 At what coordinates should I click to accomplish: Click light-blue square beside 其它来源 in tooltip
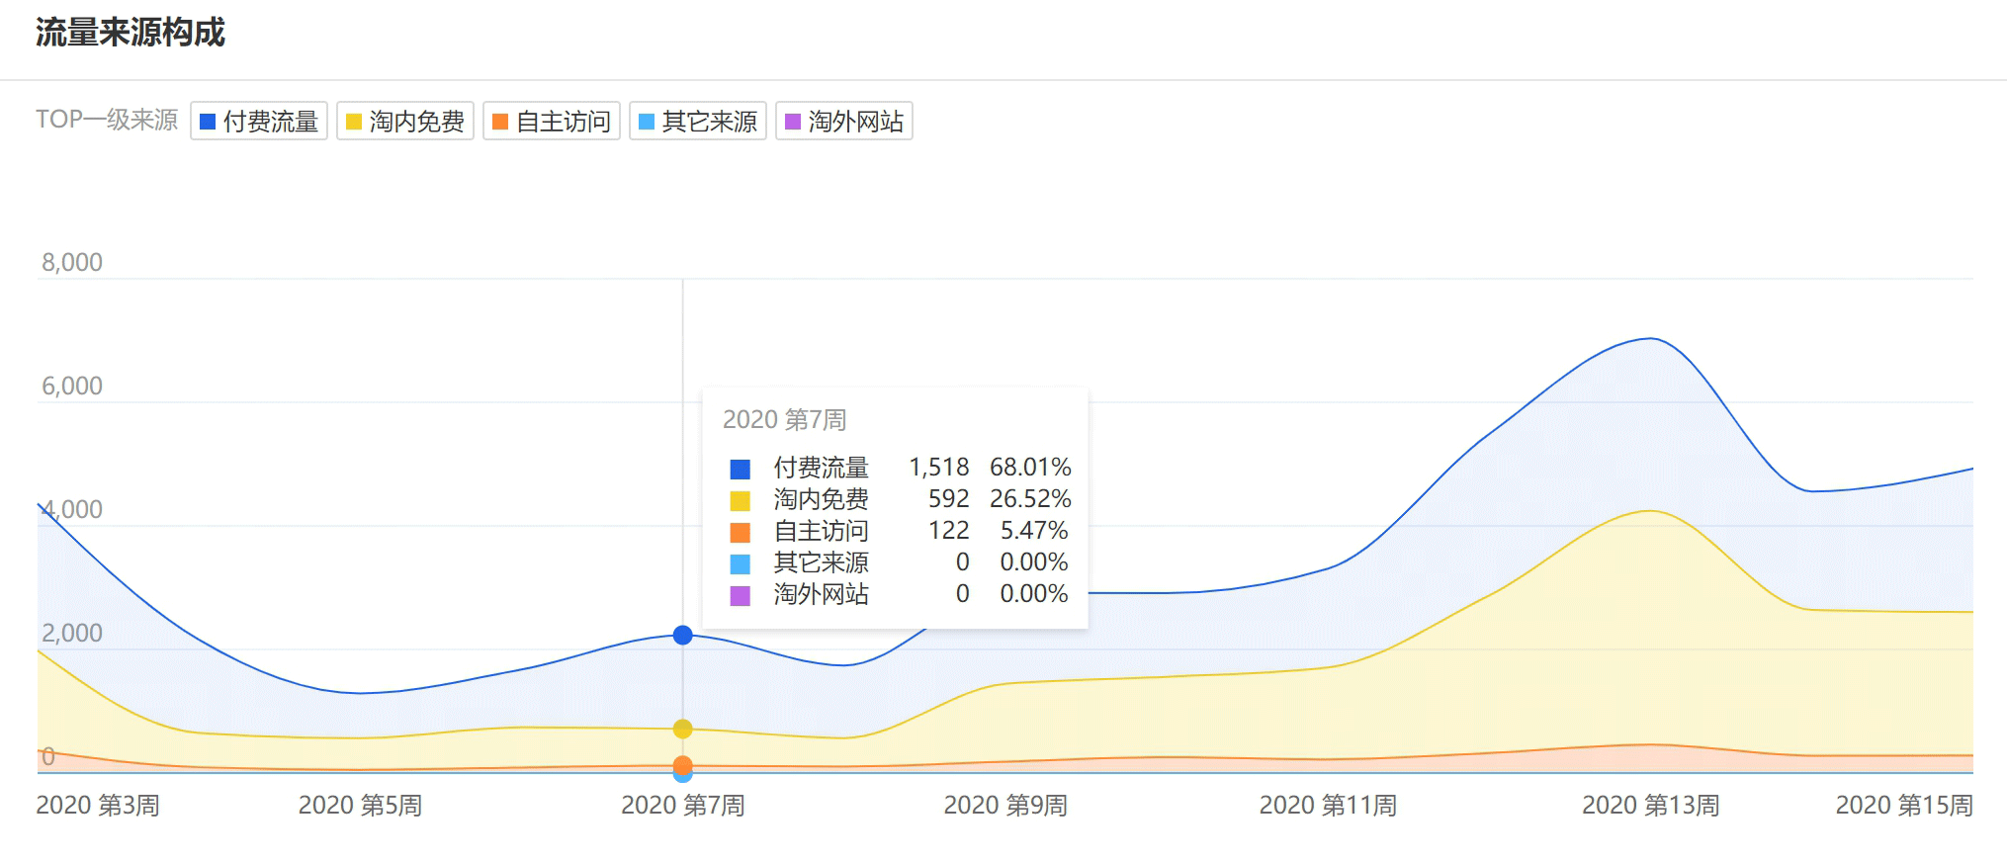tap(740, 563)
